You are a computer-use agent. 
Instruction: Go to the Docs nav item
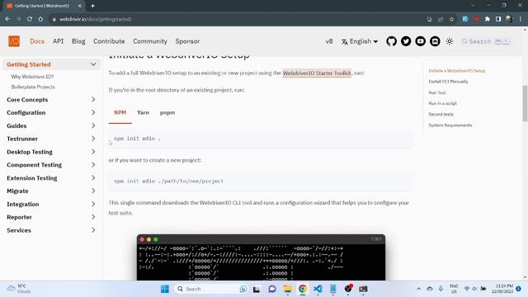[x=37, y=41]
